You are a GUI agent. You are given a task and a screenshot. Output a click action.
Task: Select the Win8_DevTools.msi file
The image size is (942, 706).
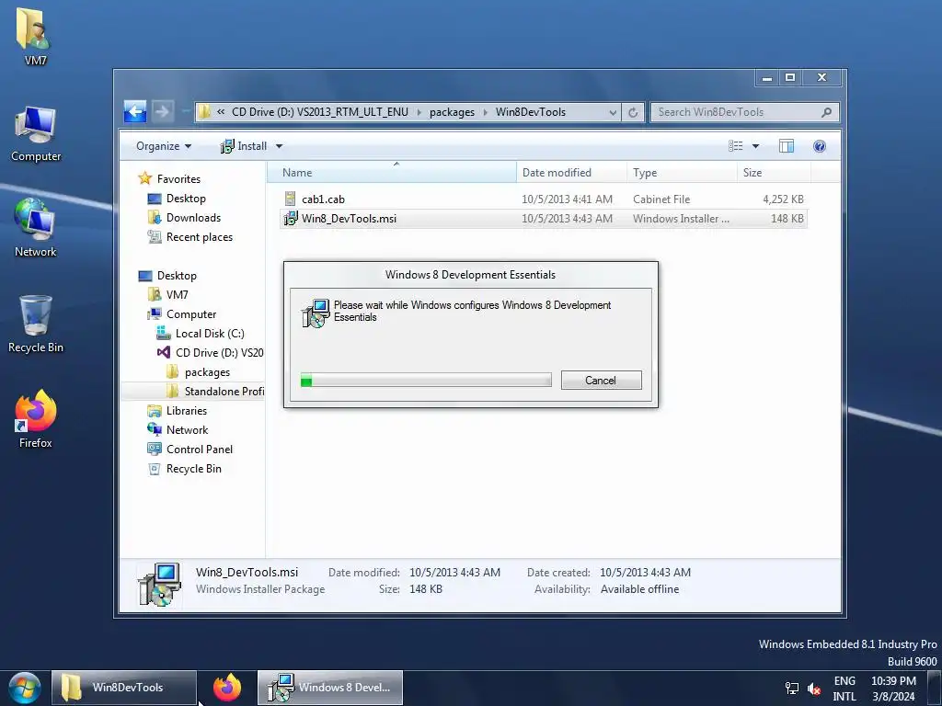click(x=544, y=219)
